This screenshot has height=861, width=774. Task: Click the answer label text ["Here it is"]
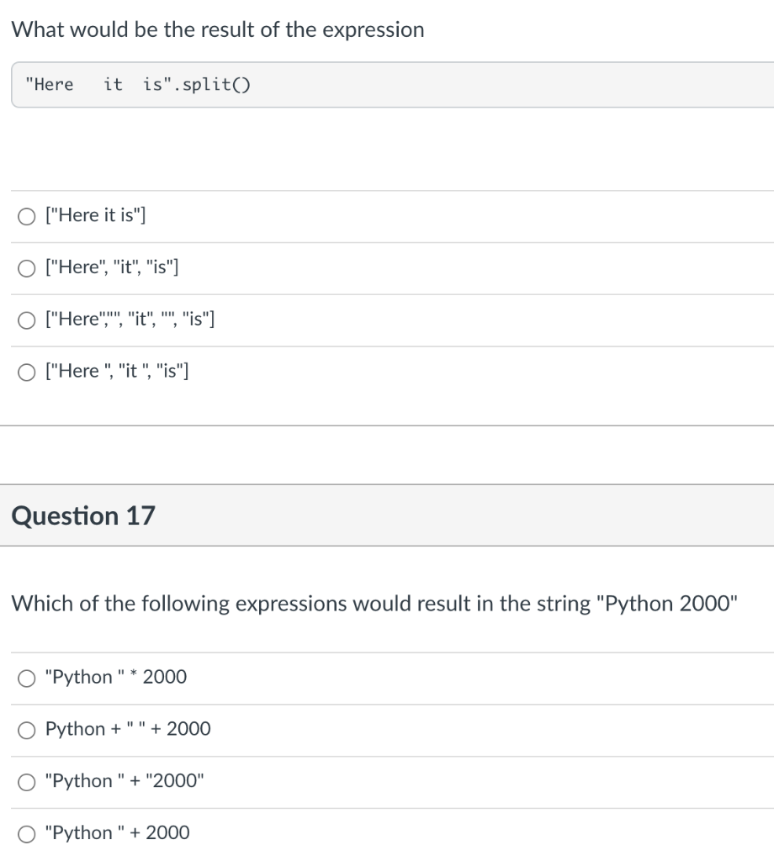[x=96, y=216]
